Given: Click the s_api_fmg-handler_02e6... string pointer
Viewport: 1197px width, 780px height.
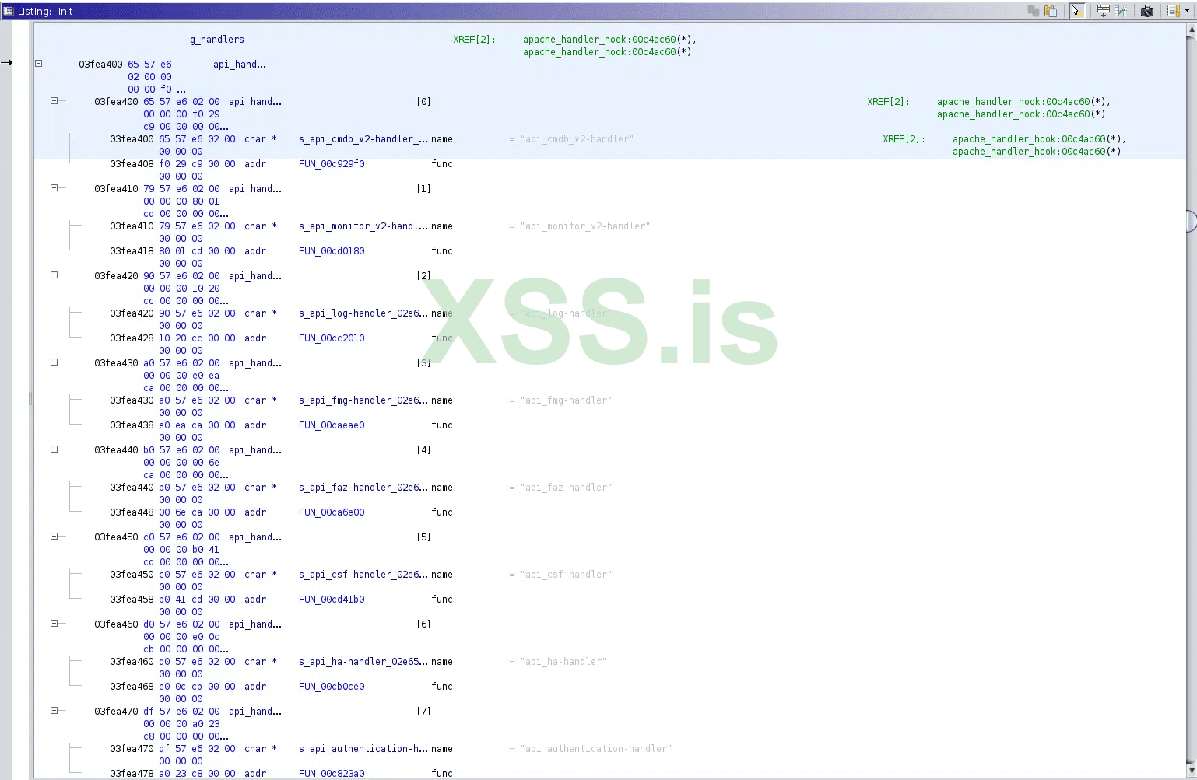Looking at the screenshot, I should [363, 400].
